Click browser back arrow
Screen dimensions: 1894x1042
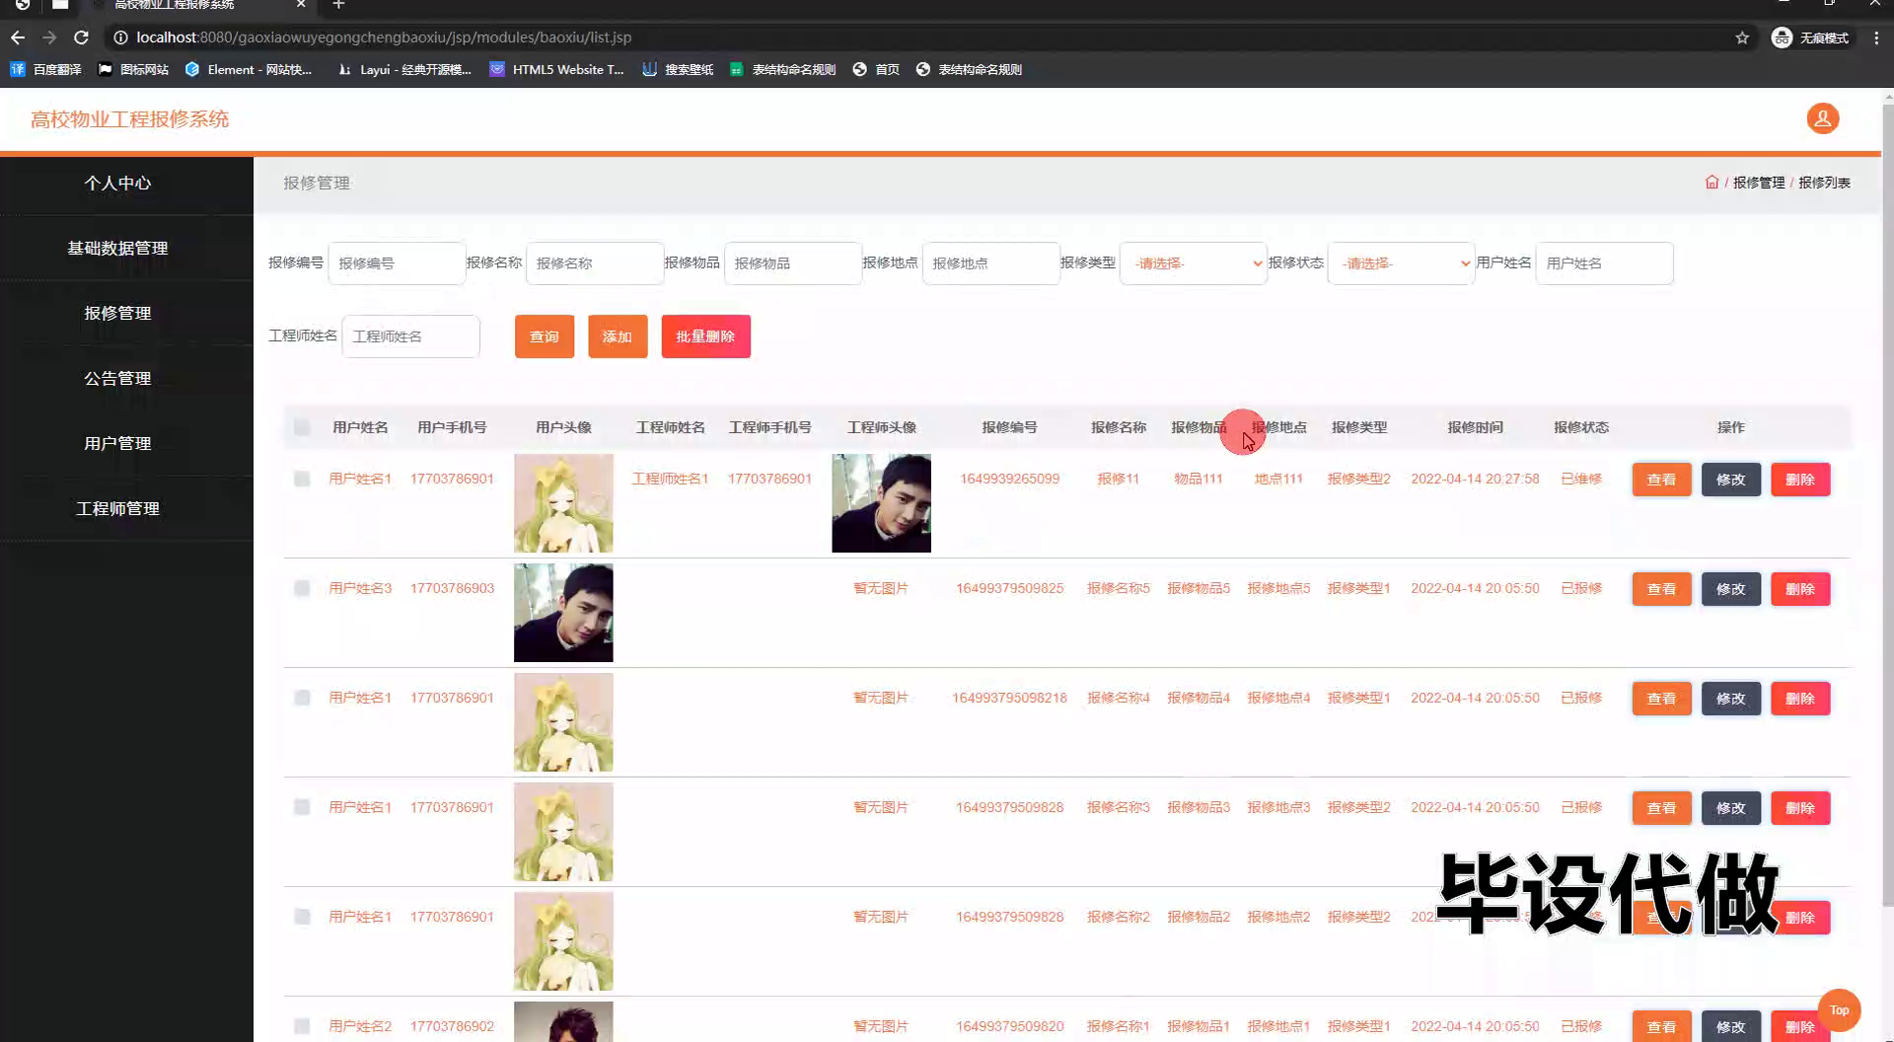click(18, 37)
